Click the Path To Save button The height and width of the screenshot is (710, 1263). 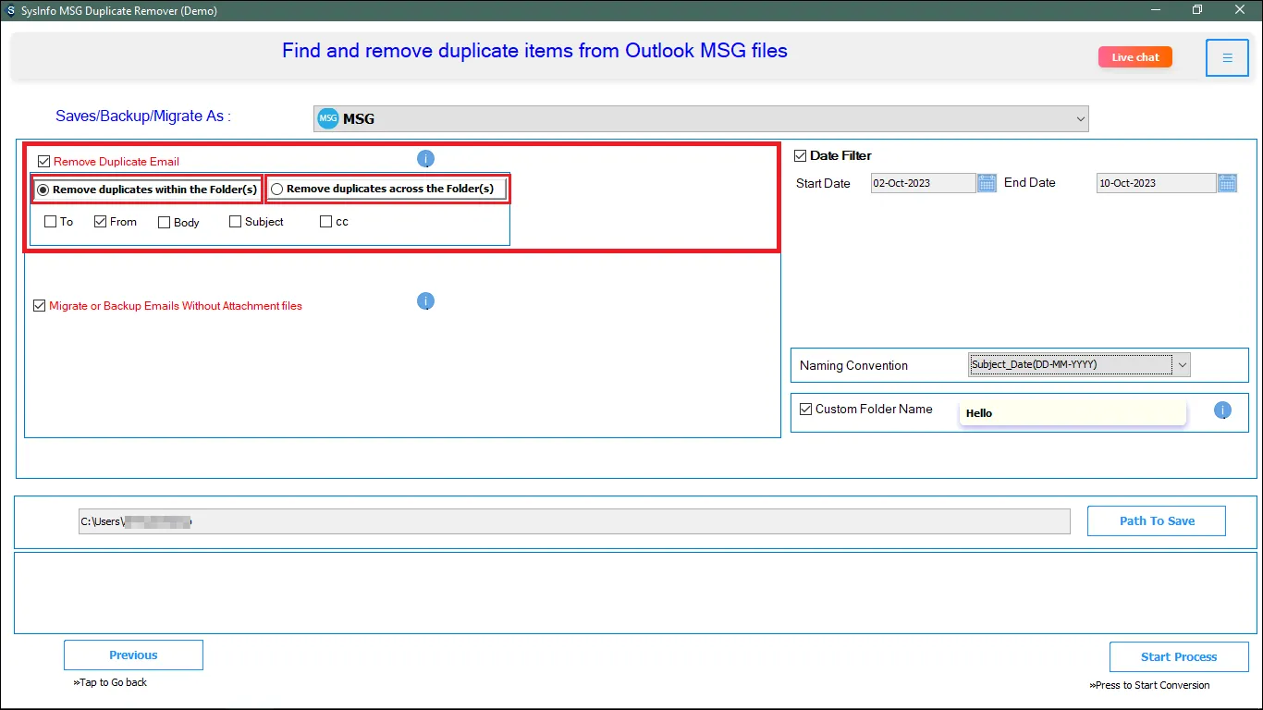[x=1156, y=520]
